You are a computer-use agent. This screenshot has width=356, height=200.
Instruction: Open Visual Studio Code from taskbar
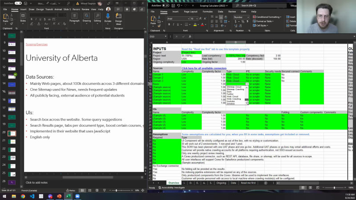[x=32, y=196]
